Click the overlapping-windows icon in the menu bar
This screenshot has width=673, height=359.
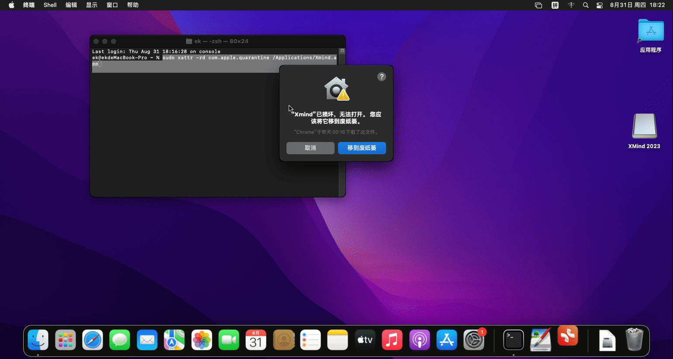[538, 5]
